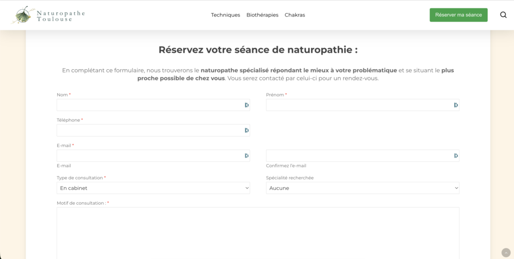Open the Techniques menu
Screen dimensions: 514x259
coord(225,15)
